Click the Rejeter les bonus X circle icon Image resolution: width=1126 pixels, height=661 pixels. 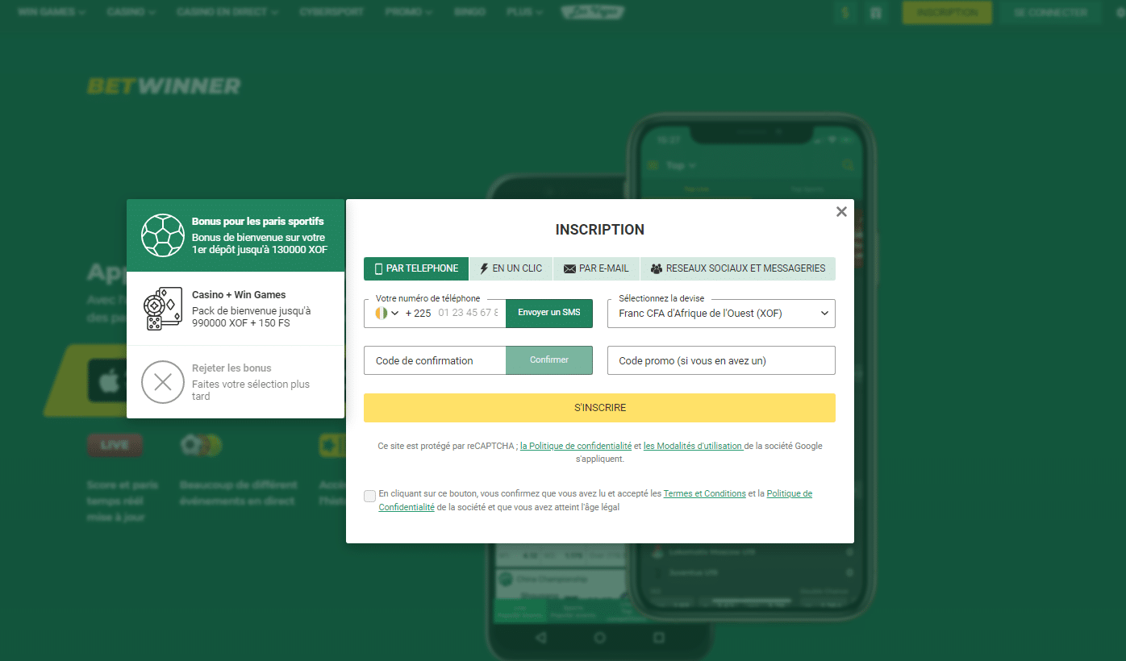pos(163,382)
